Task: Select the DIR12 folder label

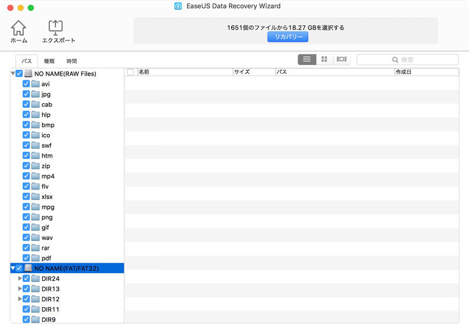Action: point(50,299)
